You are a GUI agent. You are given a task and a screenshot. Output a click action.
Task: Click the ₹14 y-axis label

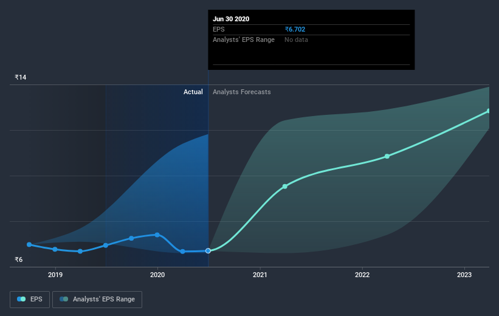click(21, 77)
